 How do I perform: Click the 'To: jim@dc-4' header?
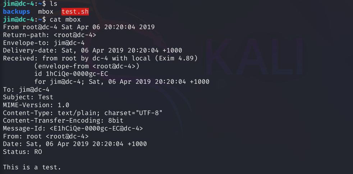pyautogui.click(x=26, y=90)
